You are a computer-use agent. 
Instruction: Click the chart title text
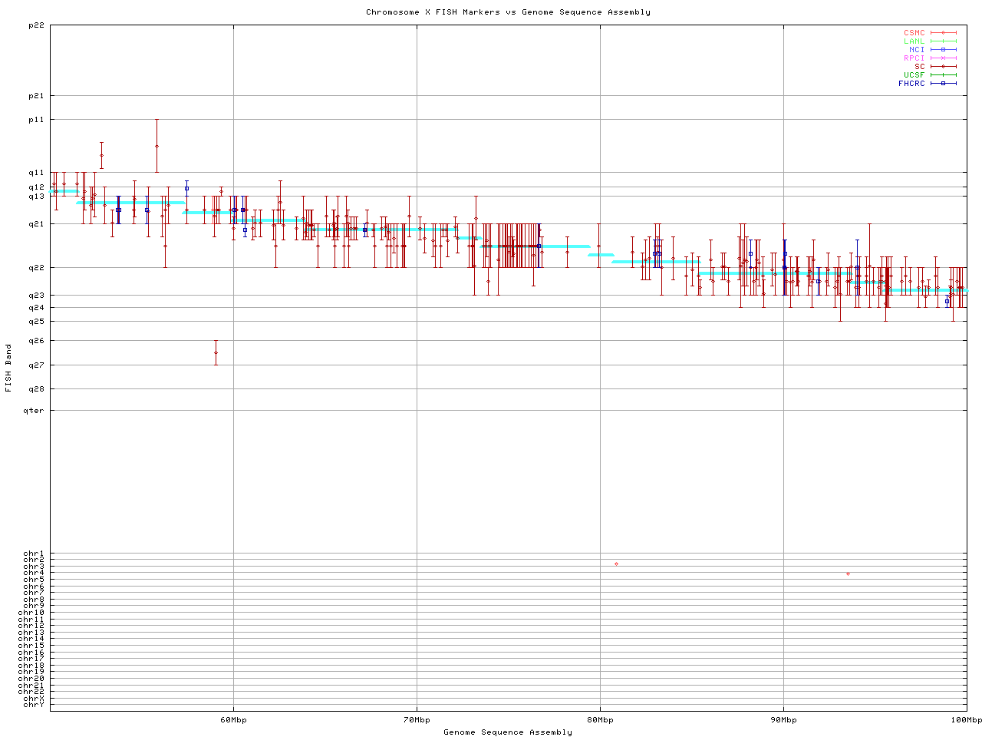click(x=508, y=12)
